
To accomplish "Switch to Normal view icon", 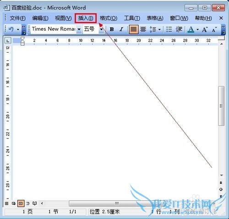I will click(6, 203).
